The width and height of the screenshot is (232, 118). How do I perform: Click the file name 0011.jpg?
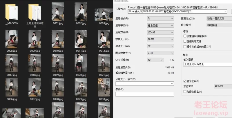[81, 51]
